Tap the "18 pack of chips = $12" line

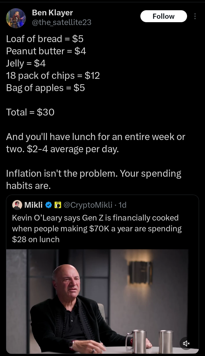point(53,75)
